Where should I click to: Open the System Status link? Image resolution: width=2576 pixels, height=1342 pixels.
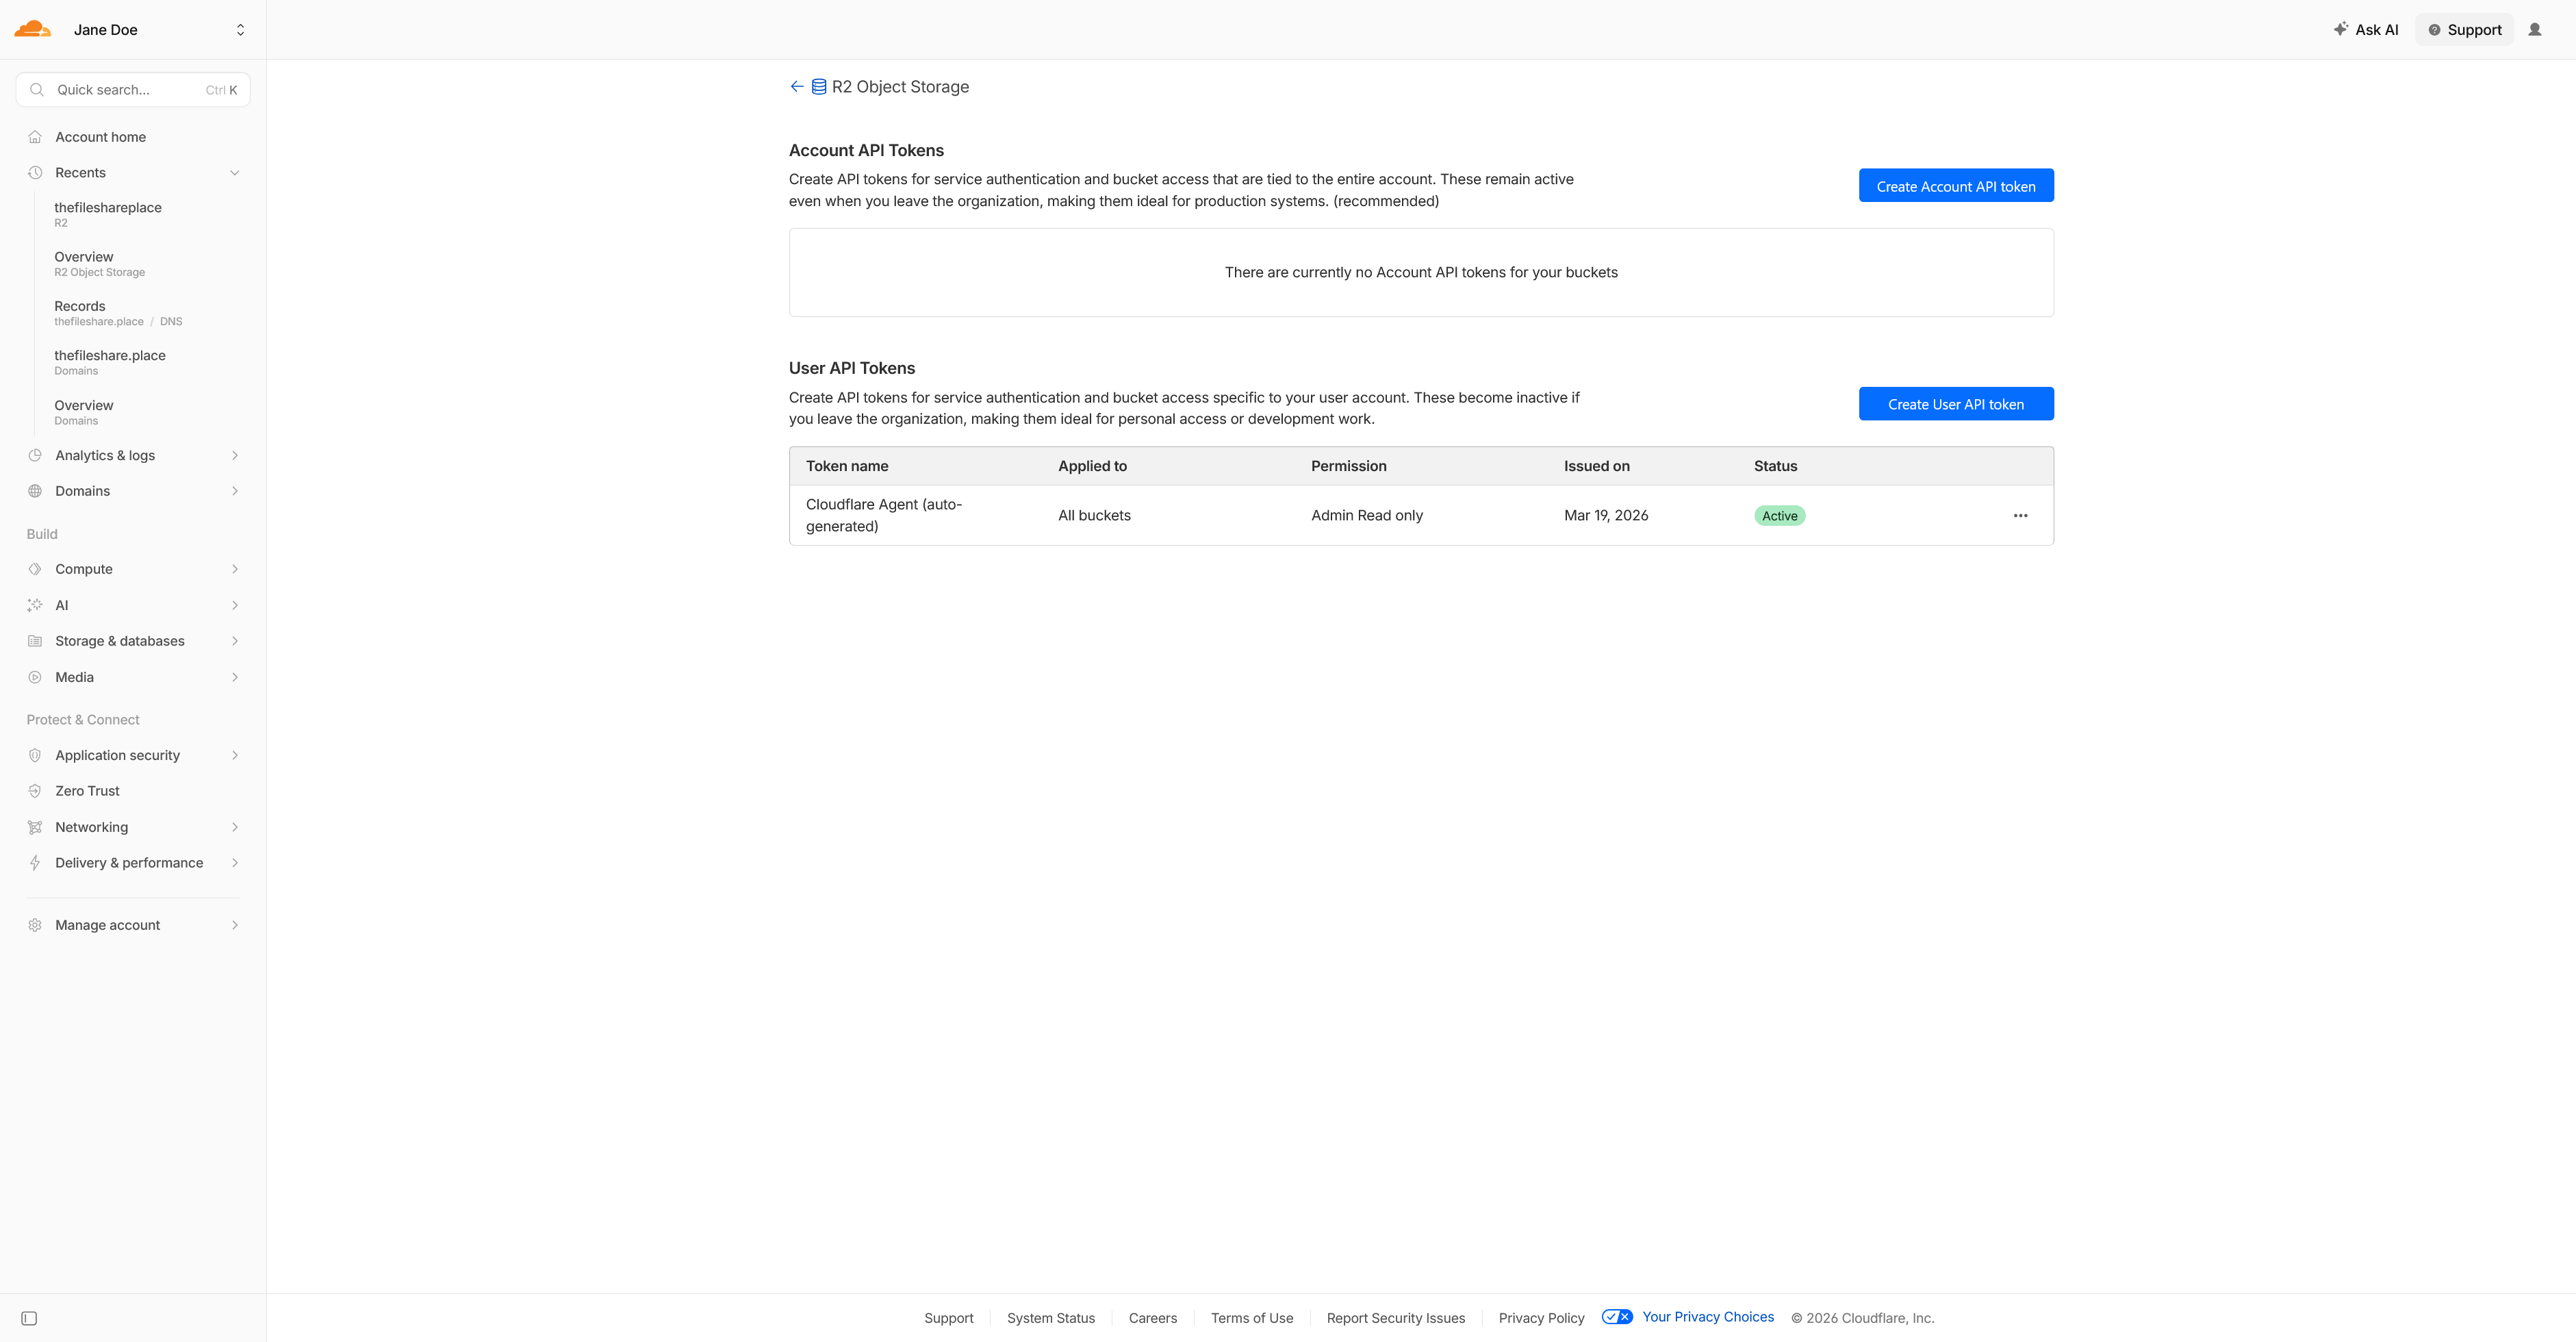tap(1051, 1318)
